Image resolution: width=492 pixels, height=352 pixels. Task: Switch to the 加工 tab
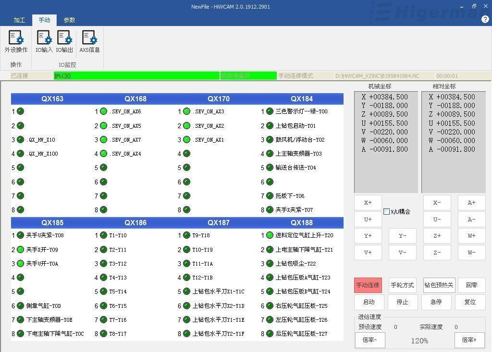coord(19,20)
